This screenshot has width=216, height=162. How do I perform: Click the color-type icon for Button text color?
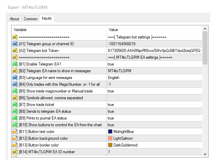click(x=15, y=132)
